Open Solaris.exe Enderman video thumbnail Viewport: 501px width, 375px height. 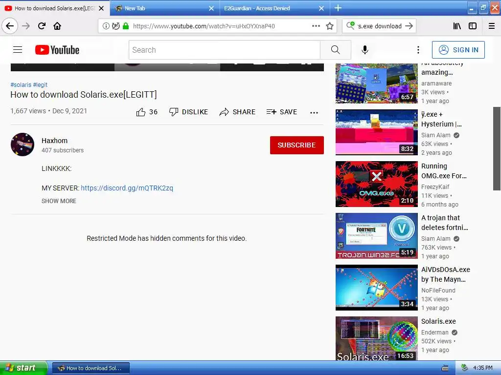pyautogui.click(x=376, y=338)
